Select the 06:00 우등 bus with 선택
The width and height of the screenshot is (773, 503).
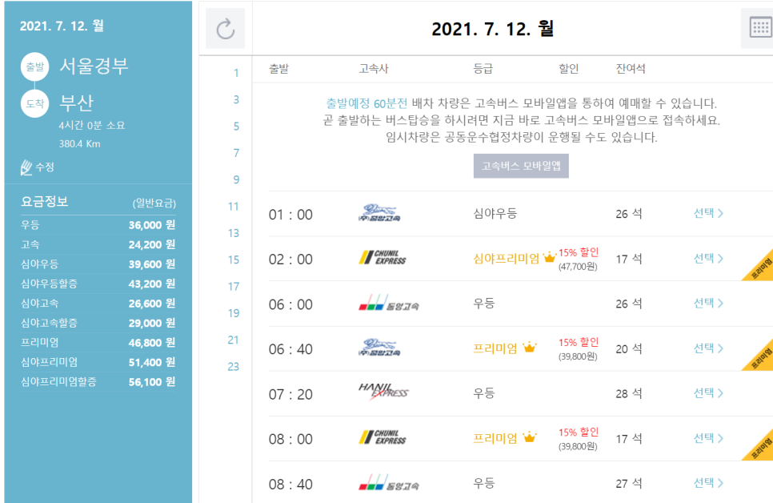pyautogui.click(x=707, y=303)
